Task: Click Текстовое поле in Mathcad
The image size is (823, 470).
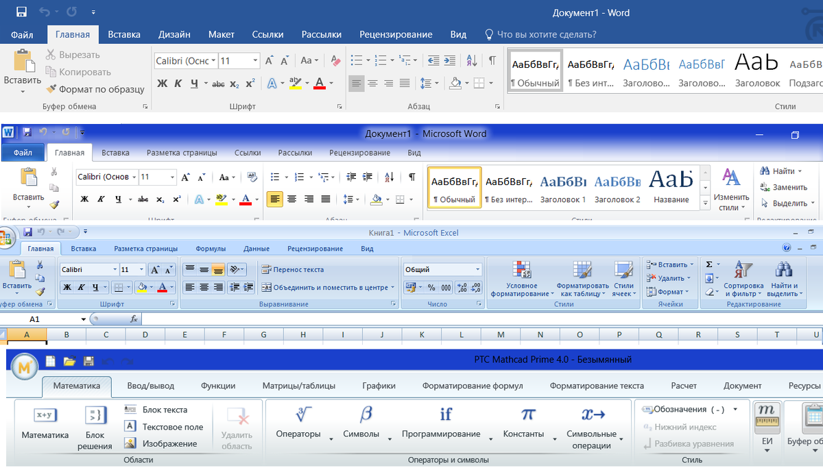Action: [x=164, y=427]
